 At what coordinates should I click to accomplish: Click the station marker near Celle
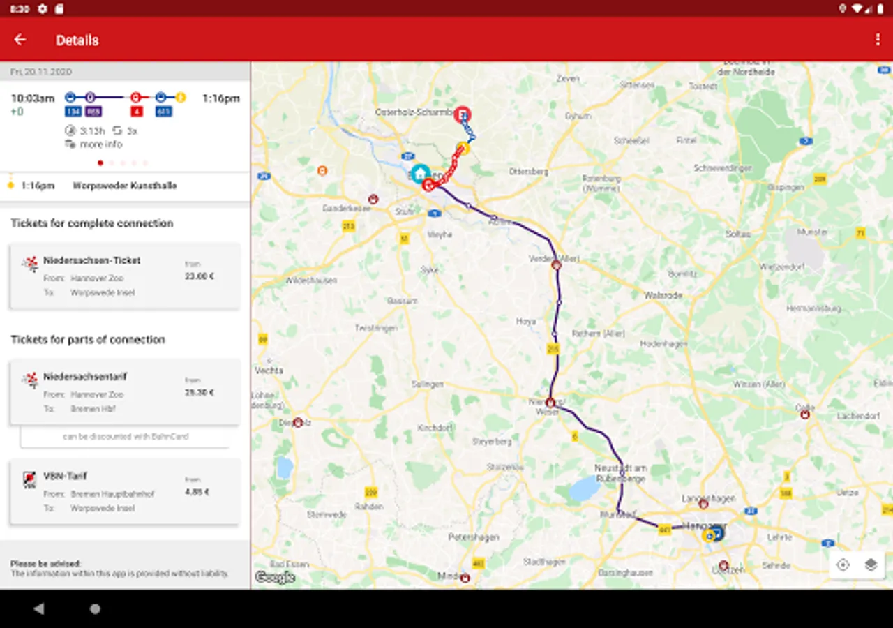[805, 414]
